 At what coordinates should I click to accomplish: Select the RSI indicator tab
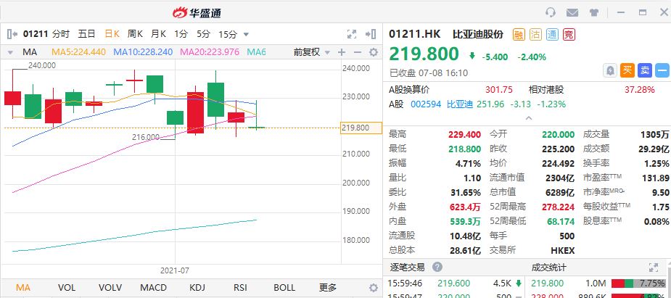[241, 287]
